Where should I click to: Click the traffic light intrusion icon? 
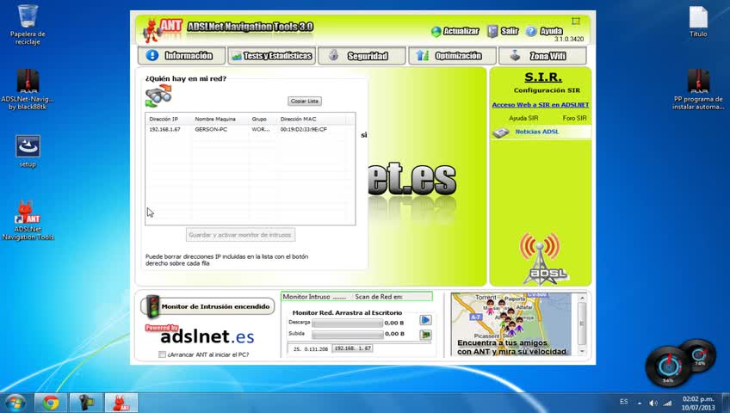click(152, 306)
